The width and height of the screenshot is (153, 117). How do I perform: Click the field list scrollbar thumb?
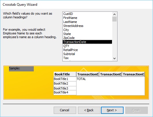coord(114,19)
